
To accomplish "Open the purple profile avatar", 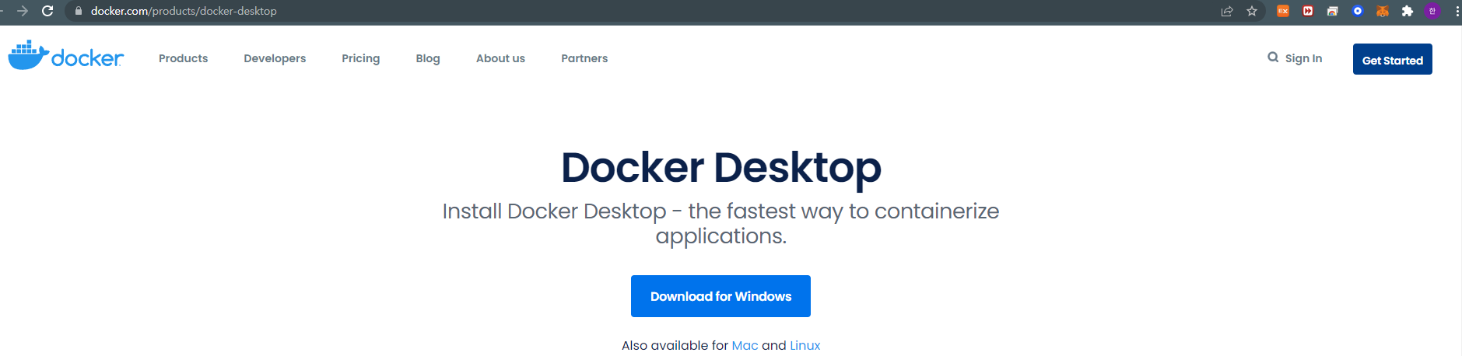I will (1432, 11).
